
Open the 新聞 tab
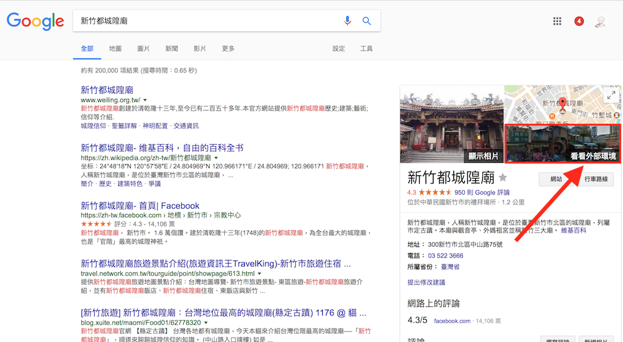172,49
